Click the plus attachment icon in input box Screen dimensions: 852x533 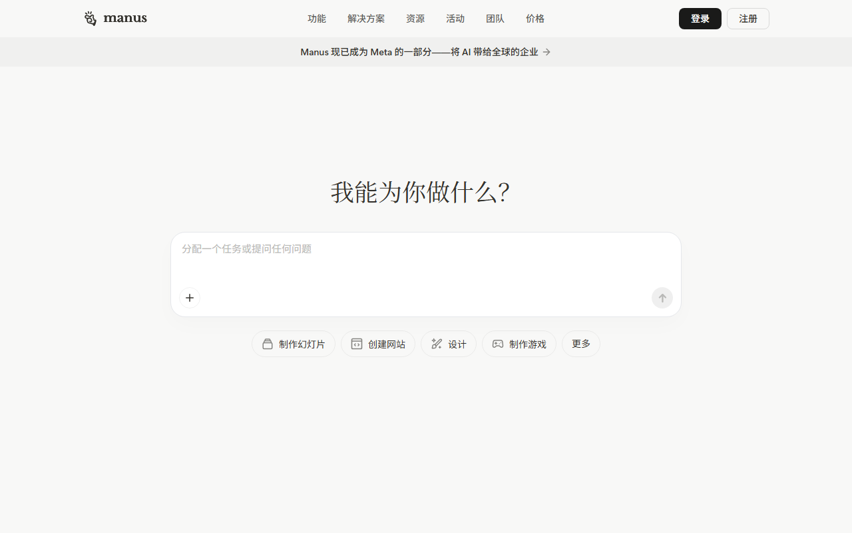pyautogui.click(x=190, y=298)
